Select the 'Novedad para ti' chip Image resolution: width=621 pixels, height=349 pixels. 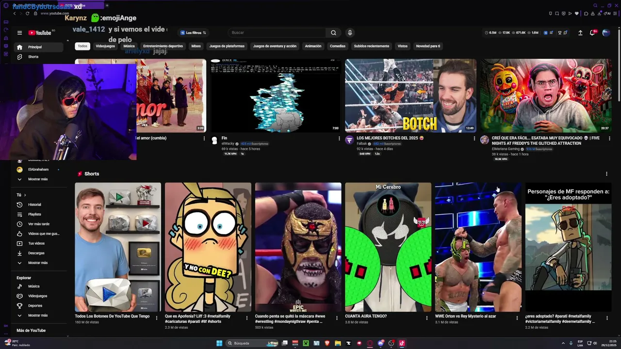coord(428,46)
